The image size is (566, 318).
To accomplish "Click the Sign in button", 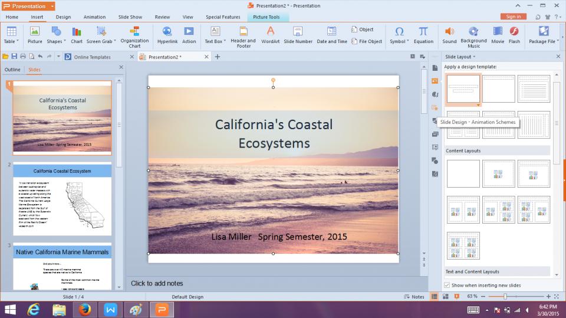I will (x=514, y=17).
